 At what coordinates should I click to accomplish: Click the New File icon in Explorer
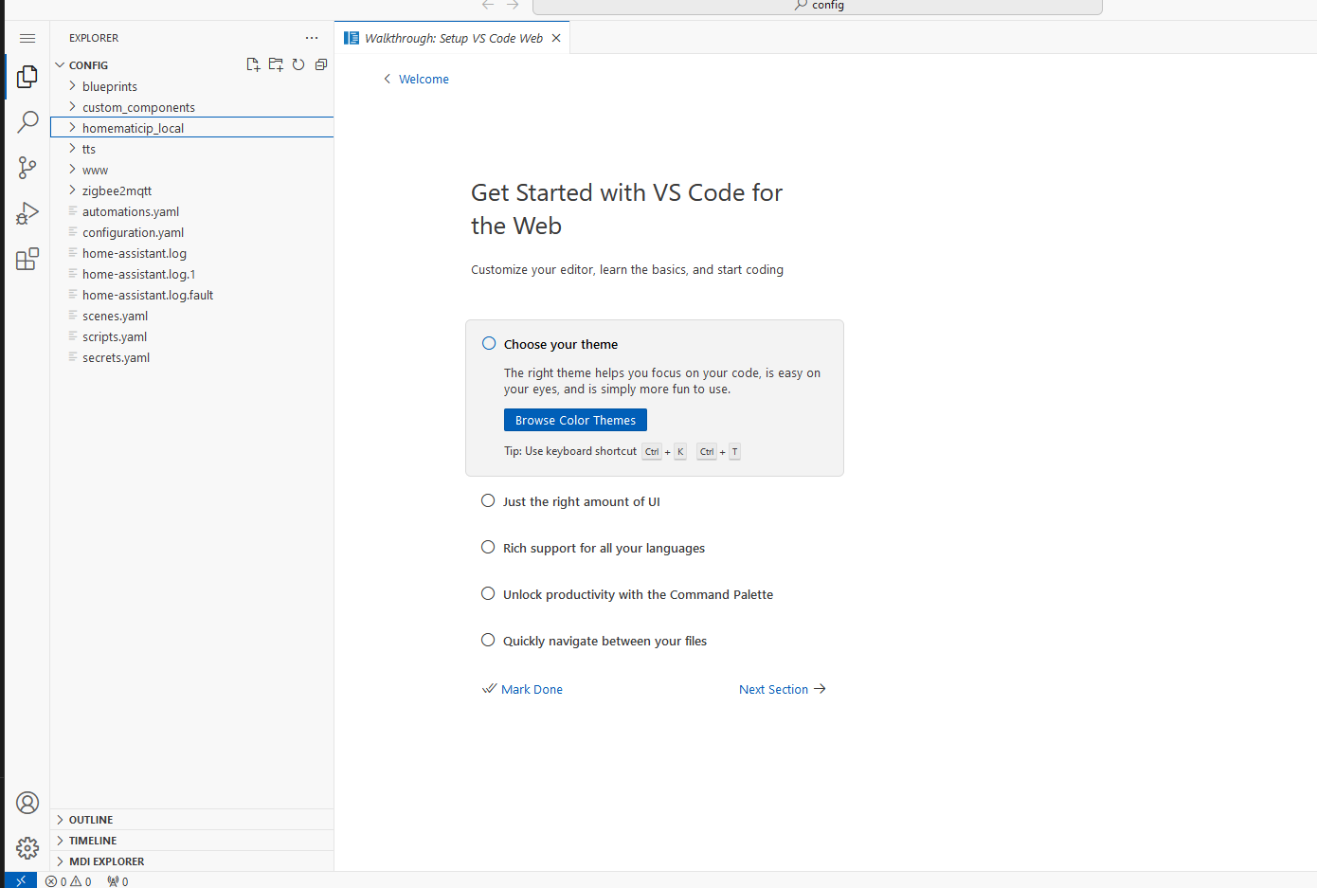coord(253,64)
